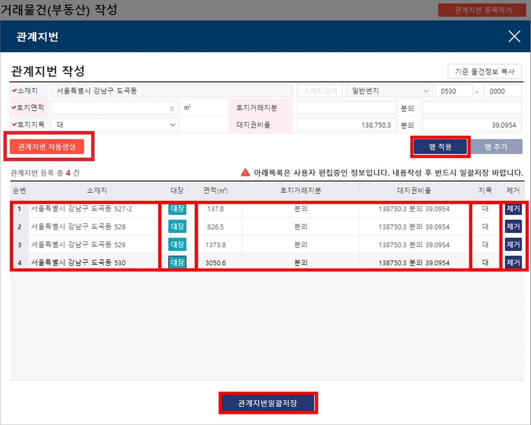Apply the row with 행 적용
Image resolution: width=531 pixels, height=425 pixels.
(x=440, y=146)
